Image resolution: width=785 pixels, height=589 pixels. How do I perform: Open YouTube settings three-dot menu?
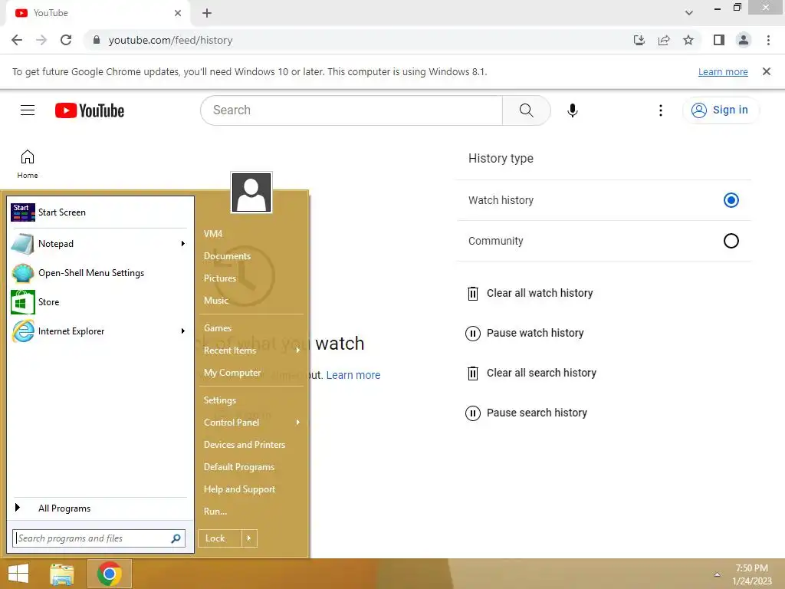(x=660, y=110)
